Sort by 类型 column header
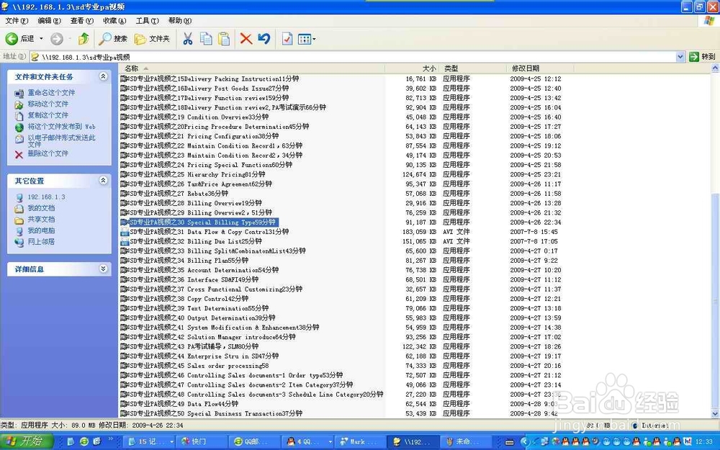 (472, 68)
